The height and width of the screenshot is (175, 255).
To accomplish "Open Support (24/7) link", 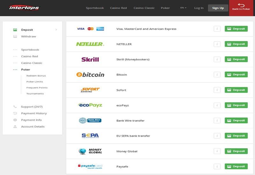I will coord(32,107).
